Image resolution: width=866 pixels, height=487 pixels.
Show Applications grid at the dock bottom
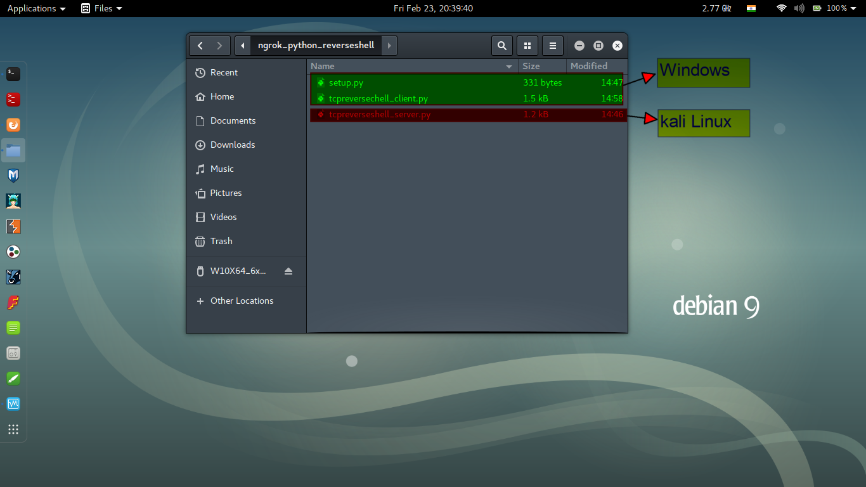pyautogui.click(x=13, y=429)
